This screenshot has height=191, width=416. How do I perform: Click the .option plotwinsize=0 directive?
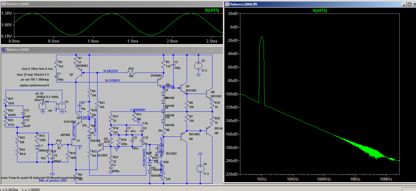click(34, 85)
